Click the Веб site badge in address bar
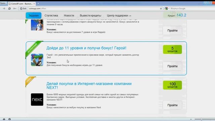This screenshot has width=215, height=121. point(23,8)
